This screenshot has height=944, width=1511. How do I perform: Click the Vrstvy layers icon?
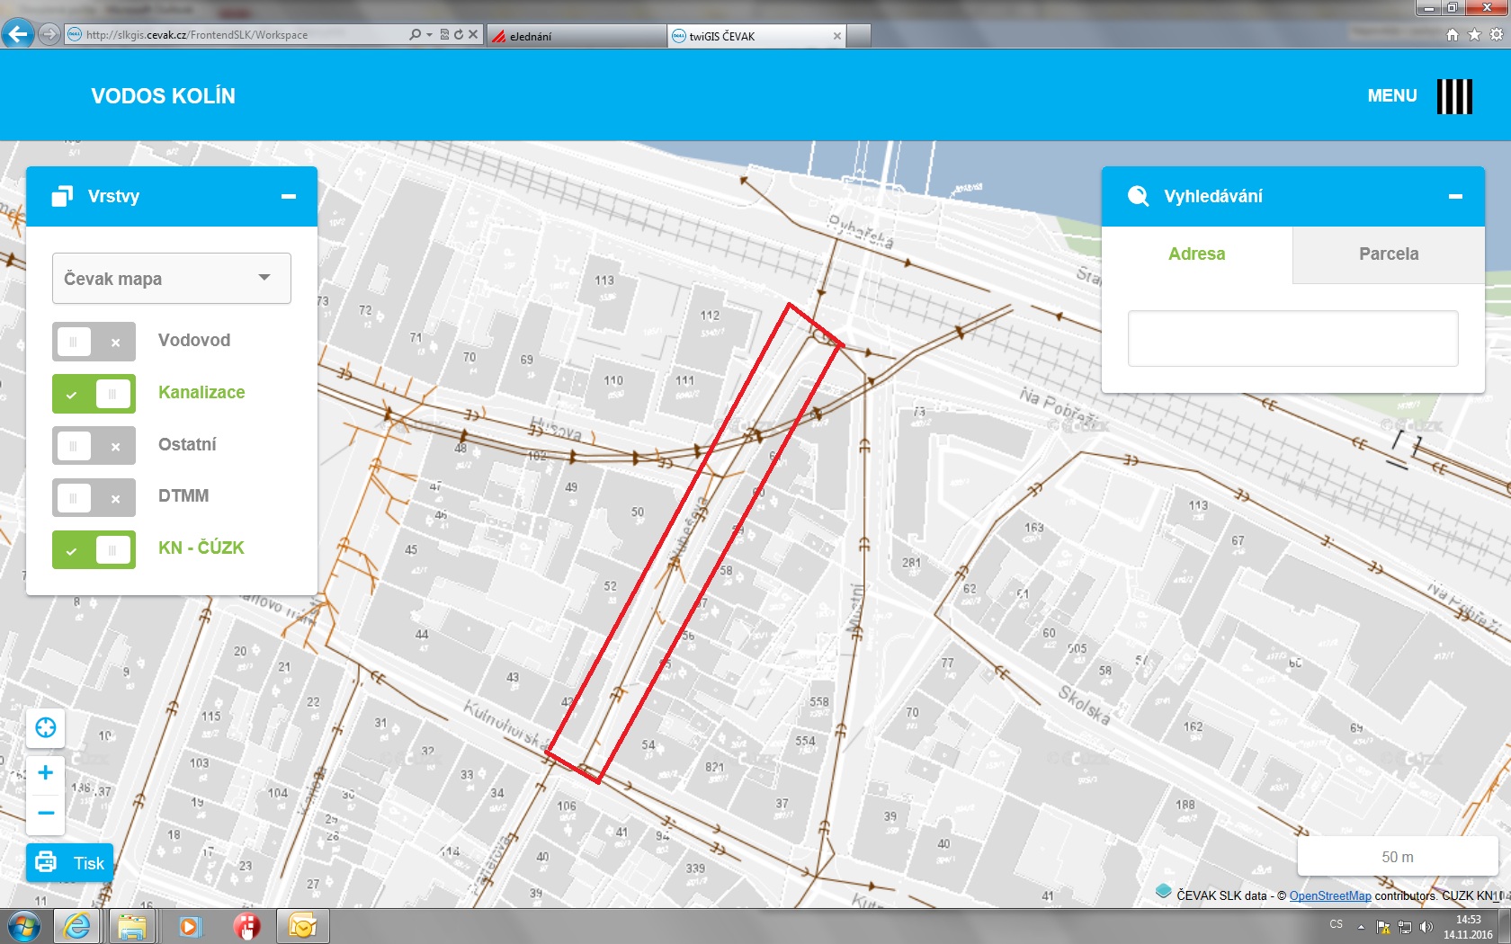[62, 196]
